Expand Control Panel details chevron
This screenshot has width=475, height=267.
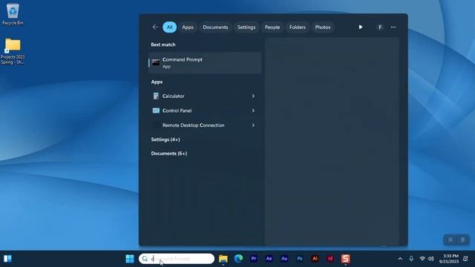point(253,111)
